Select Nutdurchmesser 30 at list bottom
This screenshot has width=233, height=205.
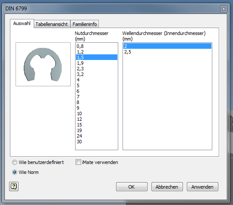(x=97, y=142)
